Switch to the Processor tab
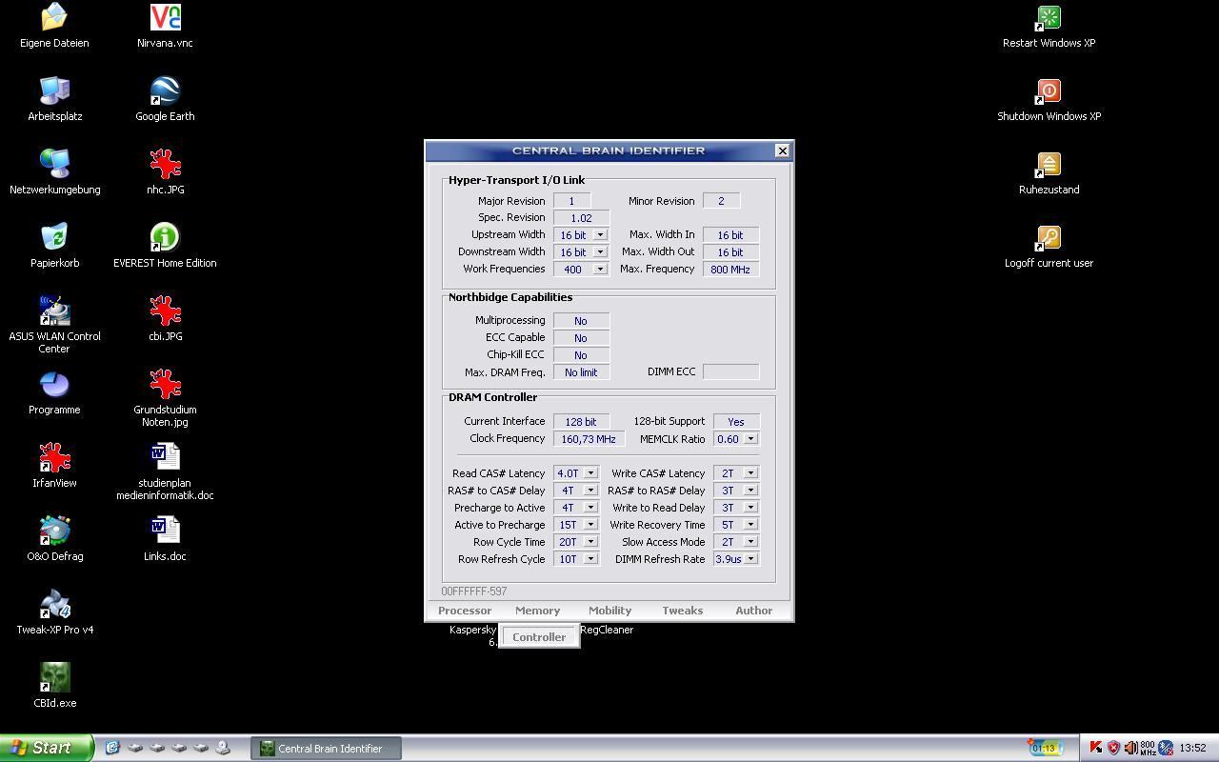 [465, 611]
